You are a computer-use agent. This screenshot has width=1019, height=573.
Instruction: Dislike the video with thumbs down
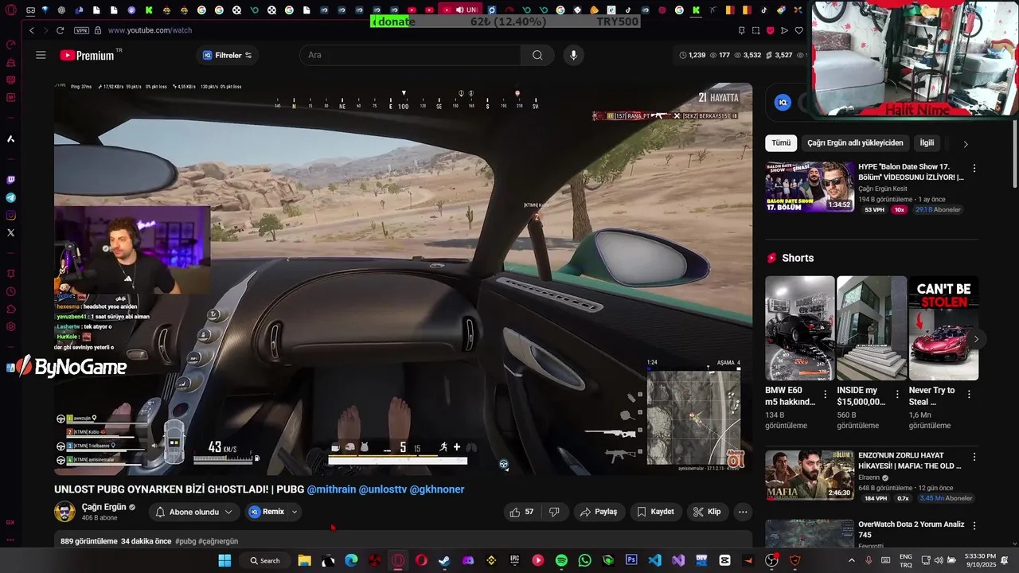(x=555, y=512)
